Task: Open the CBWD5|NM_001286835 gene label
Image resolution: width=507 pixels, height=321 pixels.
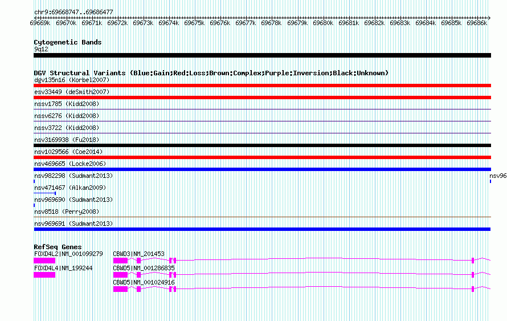Action: coord(144,268)
